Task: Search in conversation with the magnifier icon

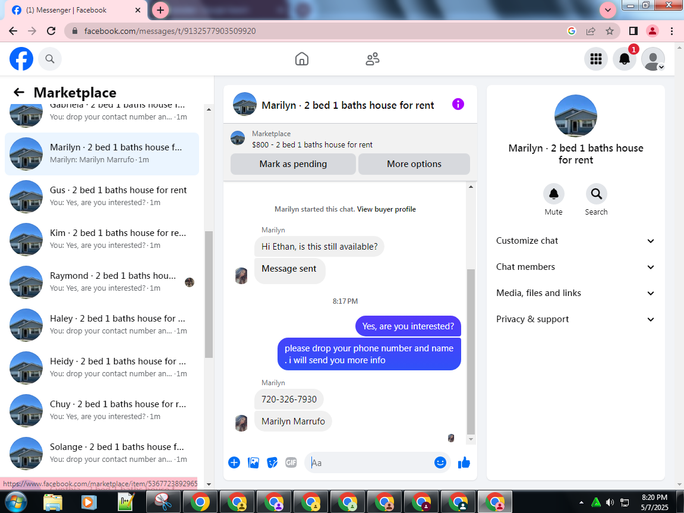Action: point(596,194)
